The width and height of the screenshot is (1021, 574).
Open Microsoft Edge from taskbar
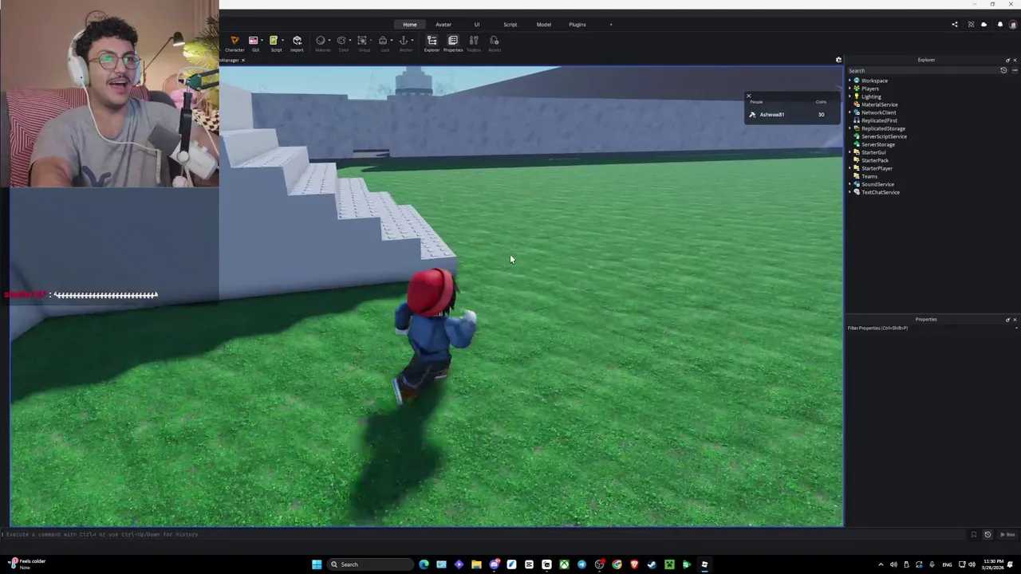(424, 564)
